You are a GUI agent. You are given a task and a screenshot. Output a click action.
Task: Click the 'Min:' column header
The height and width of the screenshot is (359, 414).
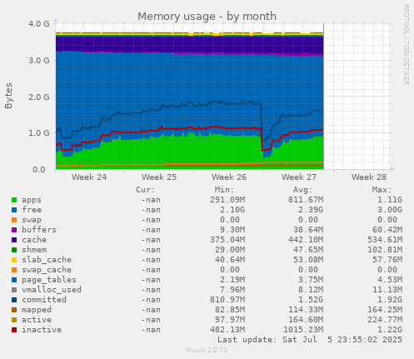pos(224,190)
